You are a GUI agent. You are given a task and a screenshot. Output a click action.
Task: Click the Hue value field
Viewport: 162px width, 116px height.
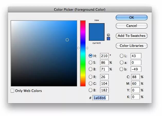104,56
